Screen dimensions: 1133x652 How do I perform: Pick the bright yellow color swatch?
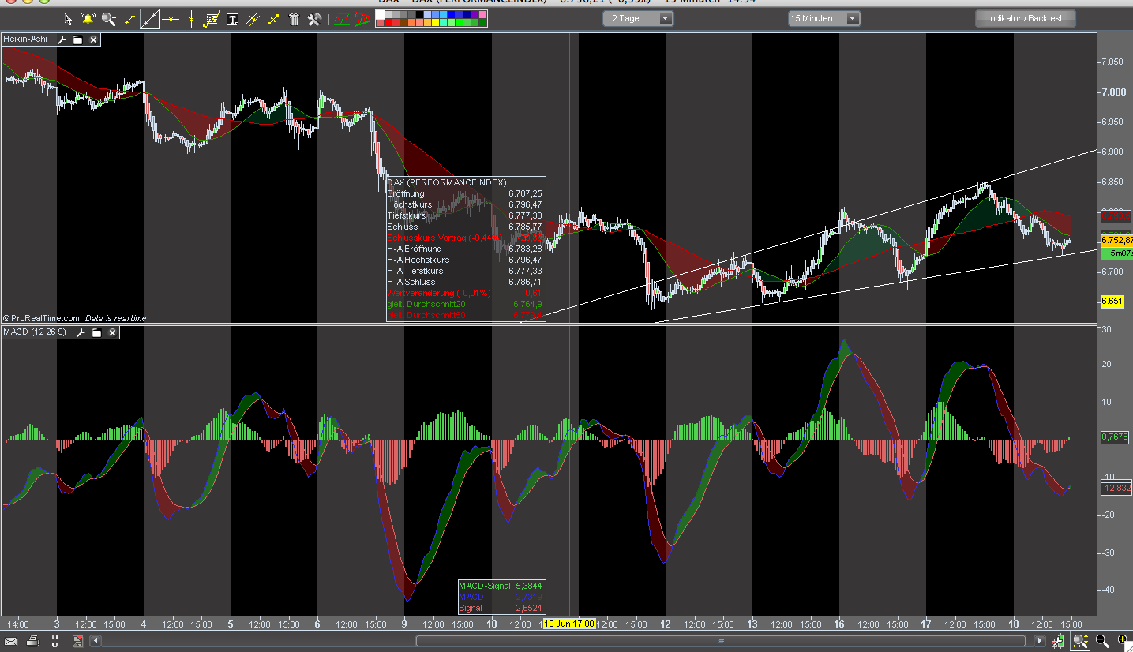click(x=435, y=23)
